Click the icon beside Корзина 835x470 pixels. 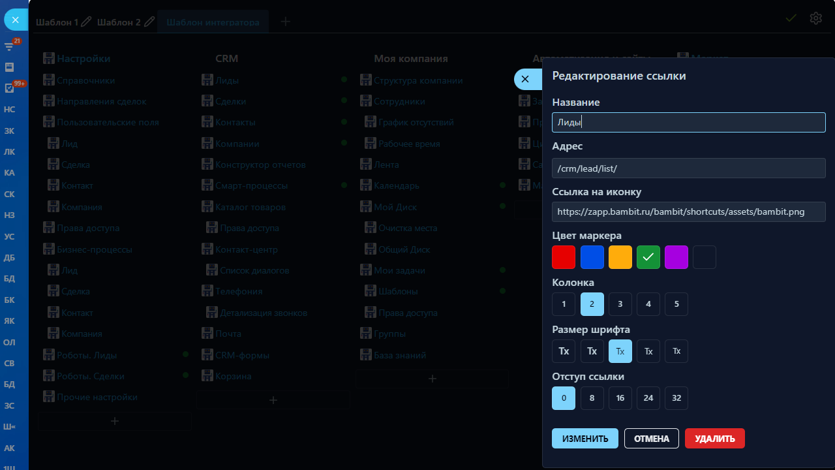[x=207, y=376]
